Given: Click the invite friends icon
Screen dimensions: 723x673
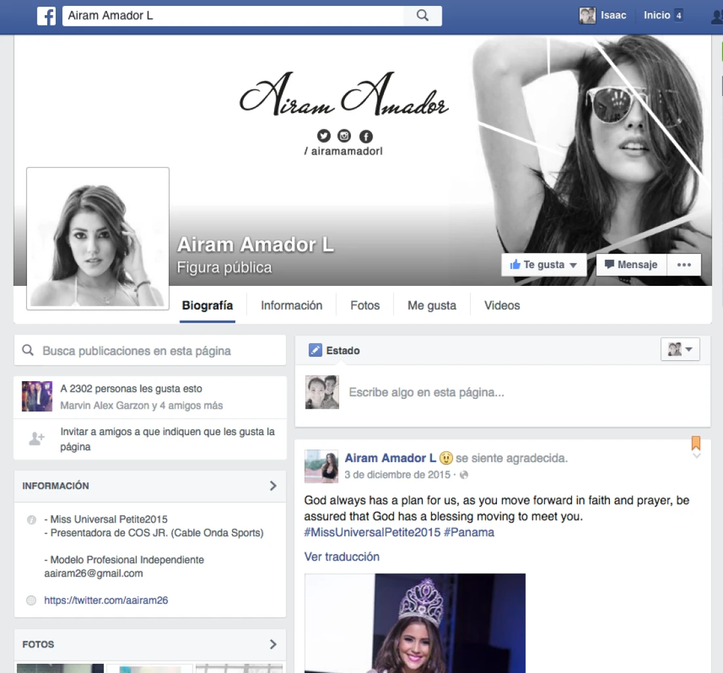Looking at the screenshot, I should [36, 438].
